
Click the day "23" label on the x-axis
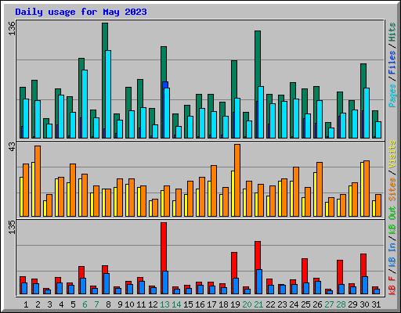(x=282, y=304)
